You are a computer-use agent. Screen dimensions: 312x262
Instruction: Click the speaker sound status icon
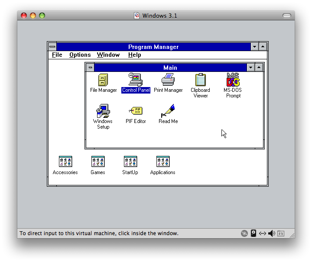click(272, 233)
